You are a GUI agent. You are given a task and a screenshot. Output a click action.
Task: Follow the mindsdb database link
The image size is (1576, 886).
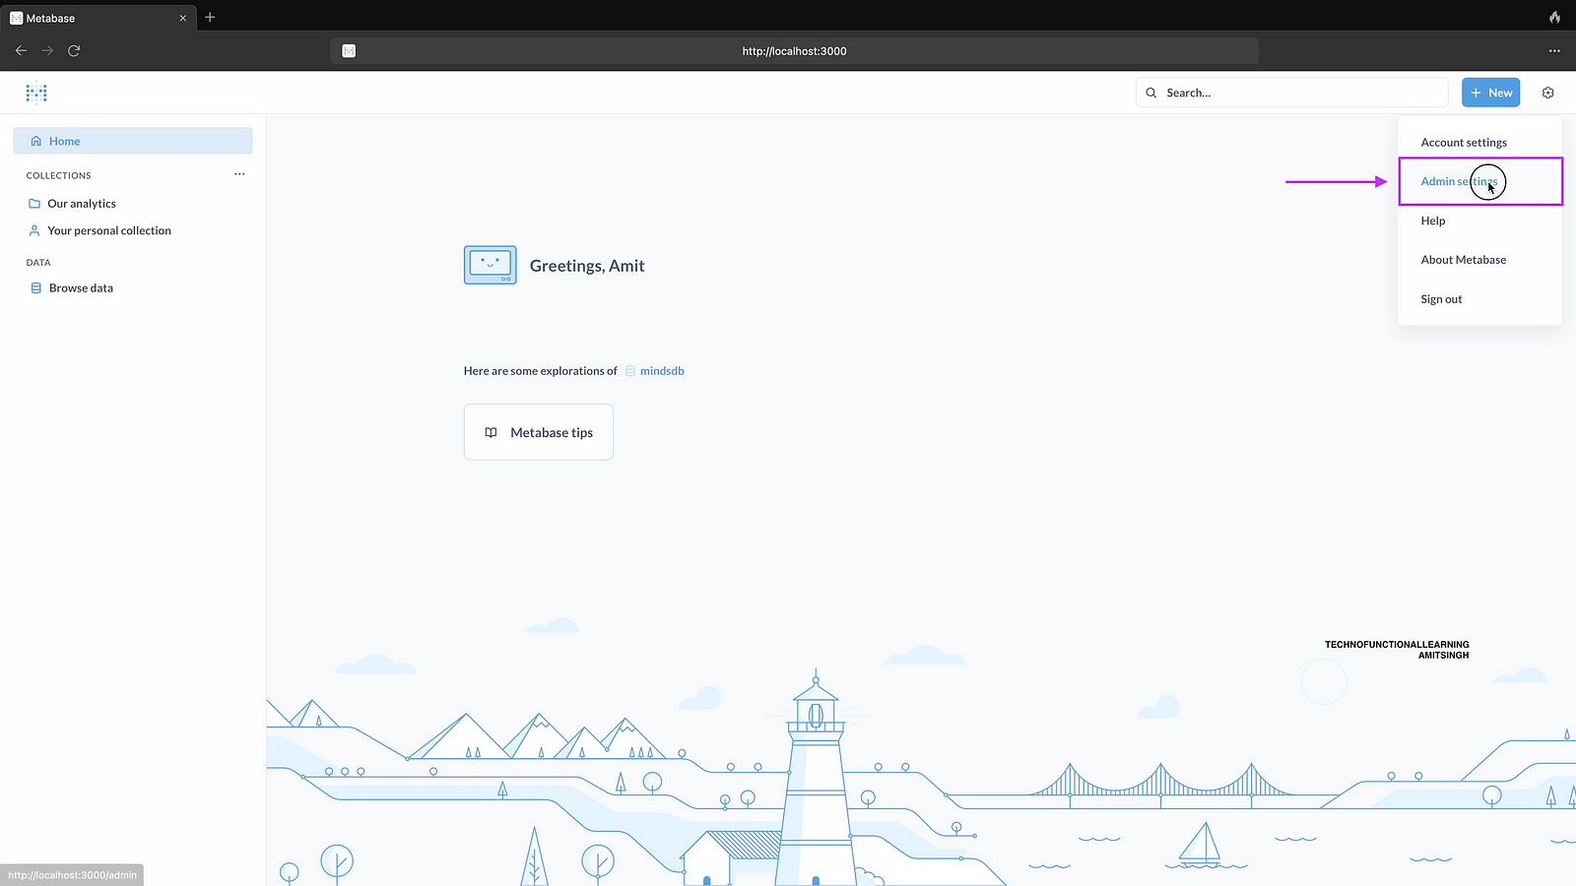tap(661, 371)
